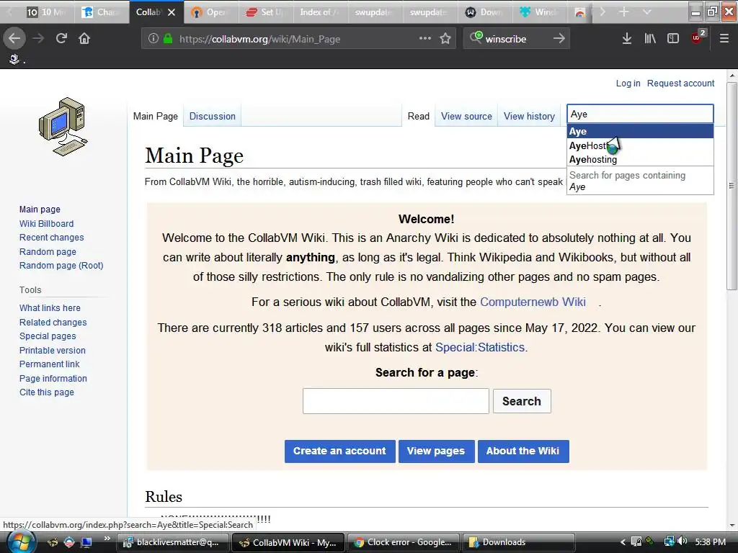The image size is (738, 553).
Task: Open the browser home page icon
Action: click(x=84, y=38)
